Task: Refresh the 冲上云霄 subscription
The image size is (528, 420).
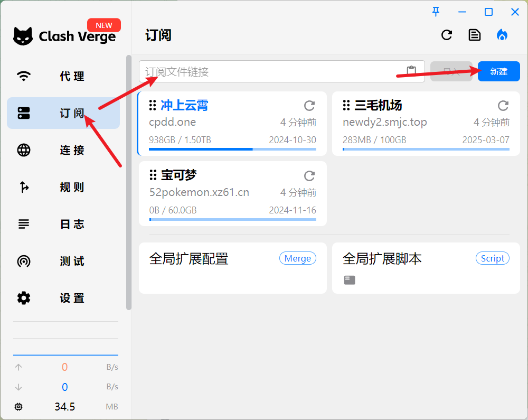Action: click(309, 106)
